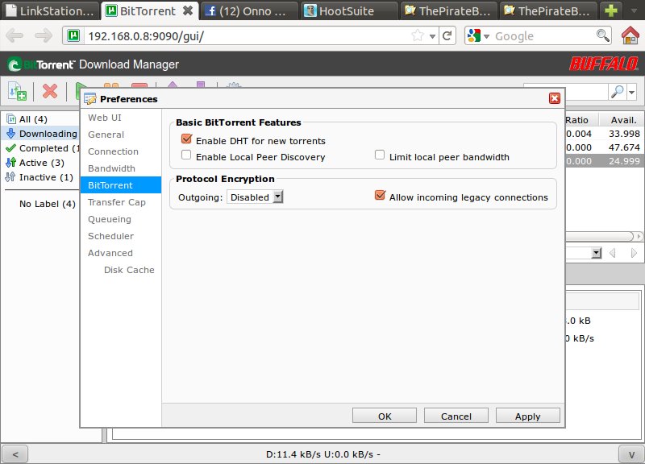Open the tab list dropdown arrow
This screenshot has height=464, width=645.
pyautogui.click(x=634, y=10)
